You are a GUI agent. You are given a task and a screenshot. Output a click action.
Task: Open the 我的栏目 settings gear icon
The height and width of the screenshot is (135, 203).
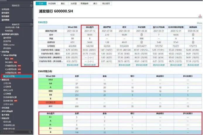pos(31,6)
